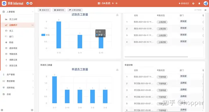Click the bottom-left sidebar corner icon
Image resolution: width=209 pixels, height=112 pixels.
(x=2, y=110)
